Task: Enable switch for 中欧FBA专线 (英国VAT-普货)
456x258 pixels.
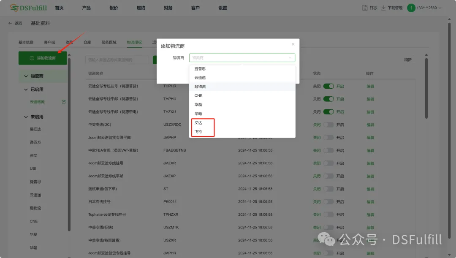Action: [x=328, y=150]
